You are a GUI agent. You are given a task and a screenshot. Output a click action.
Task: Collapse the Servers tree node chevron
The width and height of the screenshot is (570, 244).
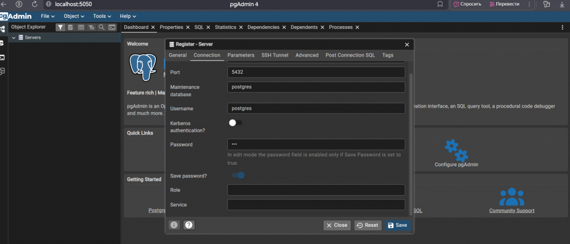pyautogui.click(x=14, y=38)
